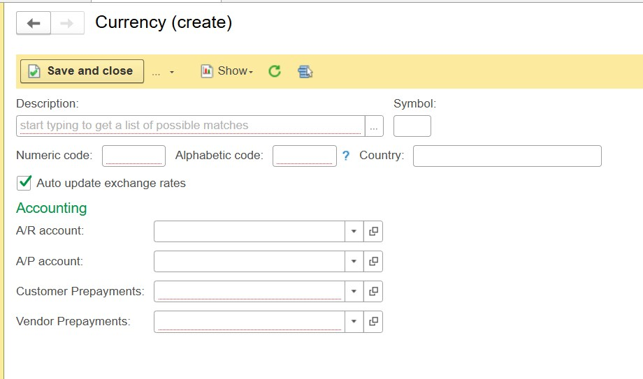Expand the Customer Prepayments dropdown
The width and height of the screenshot is (643, 379).
click(x=354, y=291)
